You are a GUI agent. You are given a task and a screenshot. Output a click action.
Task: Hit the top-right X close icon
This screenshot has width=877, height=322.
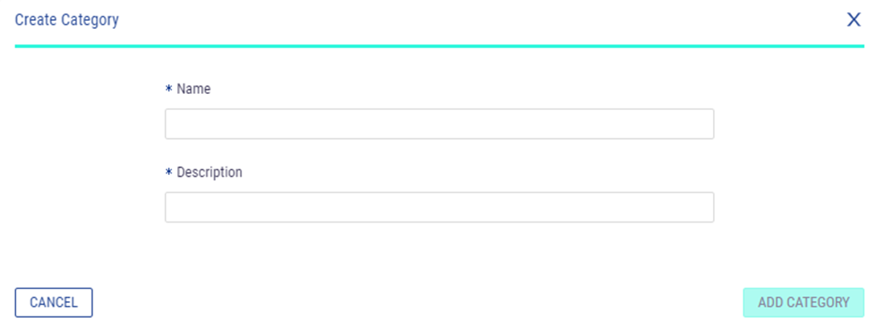tap(854, 20)
